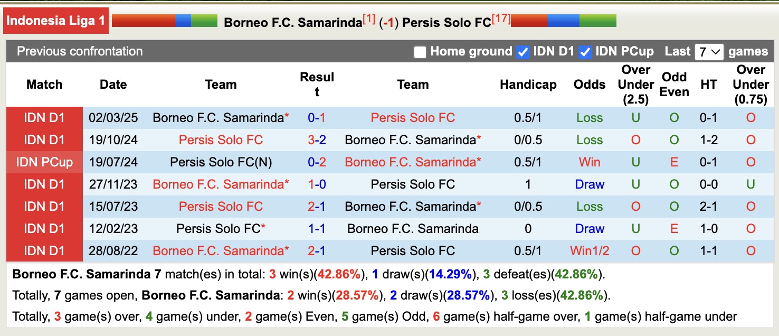Click the Draw result for 27/11/23 match

pos(590,184)
